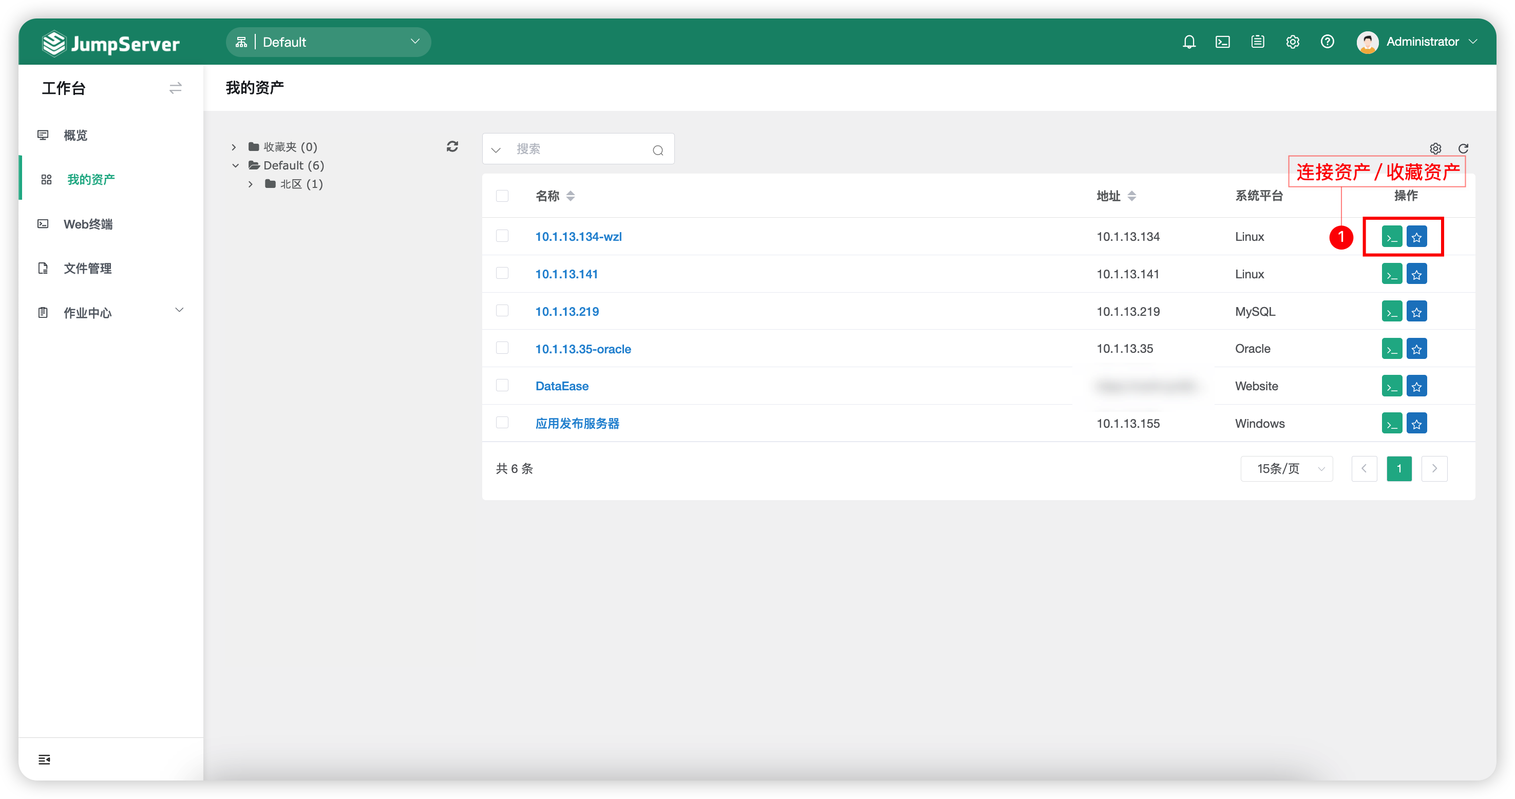The height and width of the screenshot is (799, 1515).
Task: Open the Administrator user menu
Action: [x=1417, y=42]
